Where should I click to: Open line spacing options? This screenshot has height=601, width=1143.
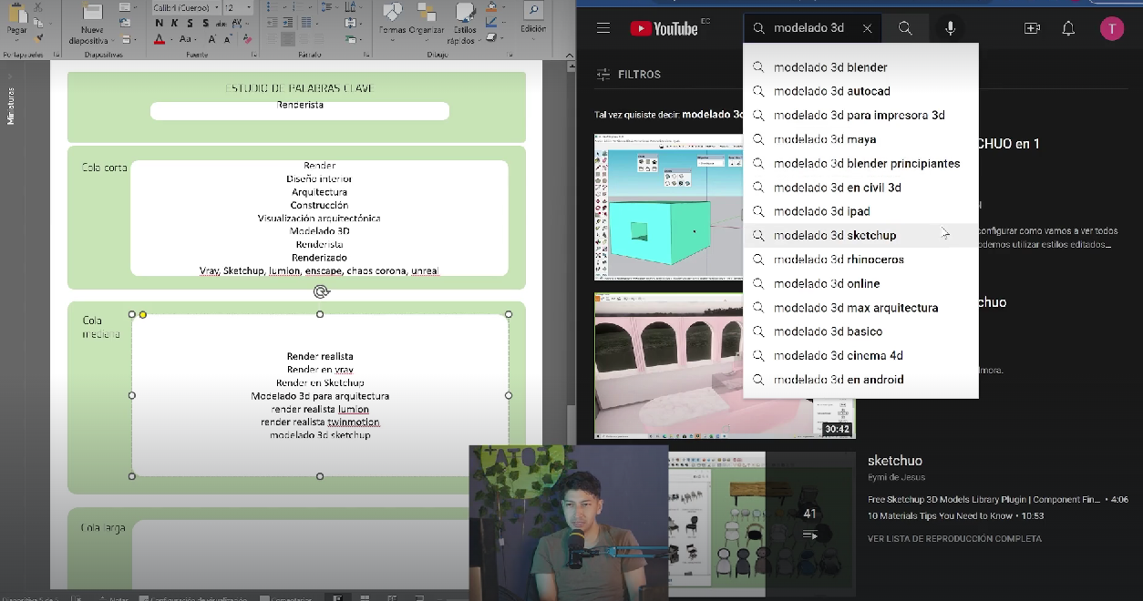click(328, 7)
